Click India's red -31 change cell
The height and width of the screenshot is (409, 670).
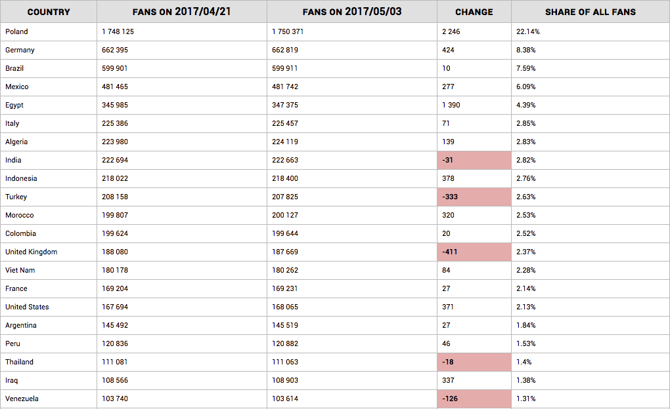coord(474,160)
